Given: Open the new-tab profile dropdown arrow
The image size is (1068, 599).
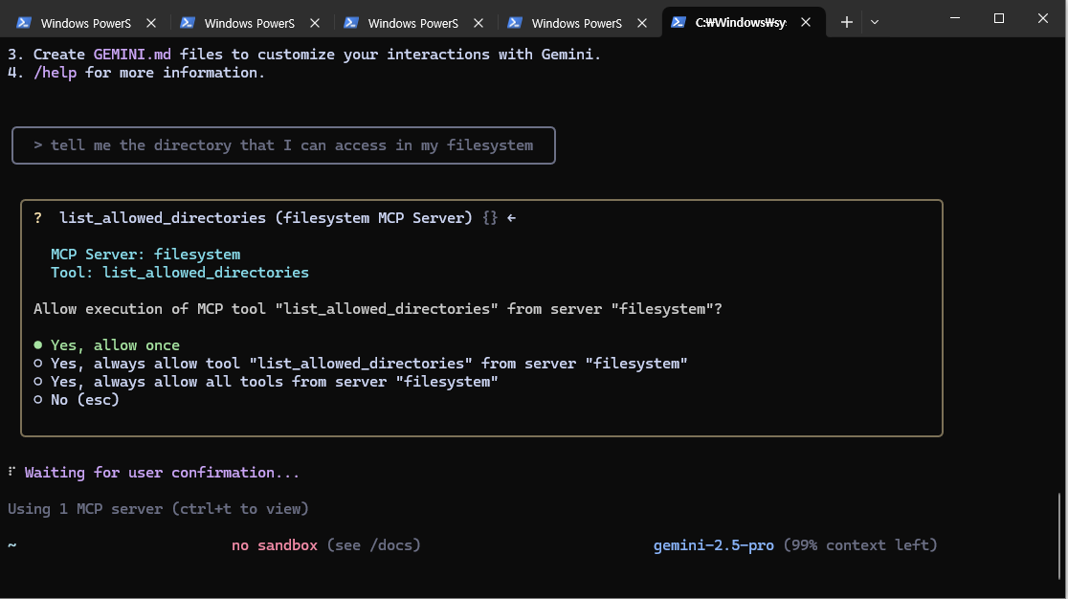Looking at the screenshot, I should click(875, 22).
